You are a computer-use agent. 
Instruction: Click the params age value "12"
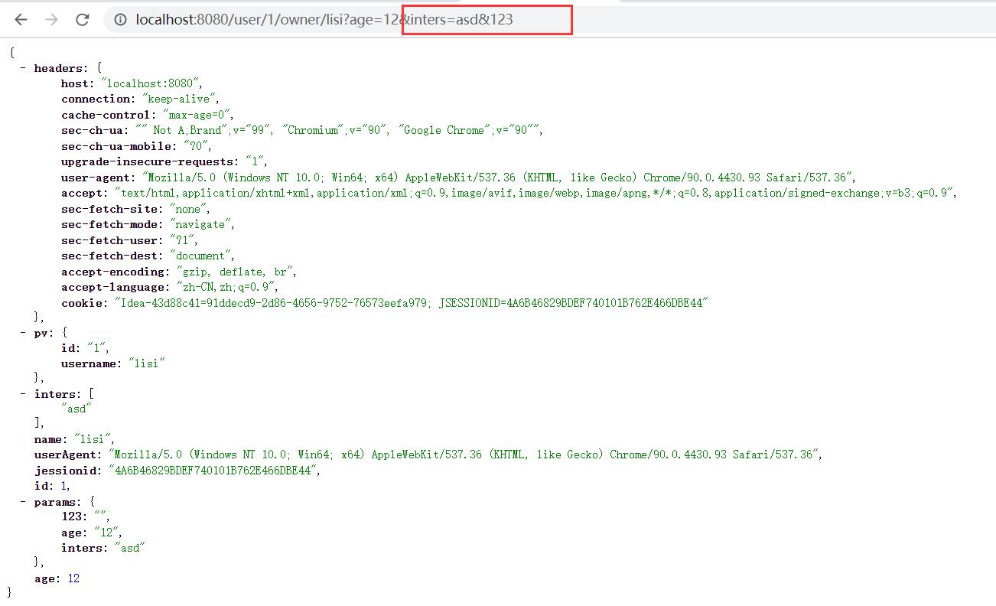106,533
